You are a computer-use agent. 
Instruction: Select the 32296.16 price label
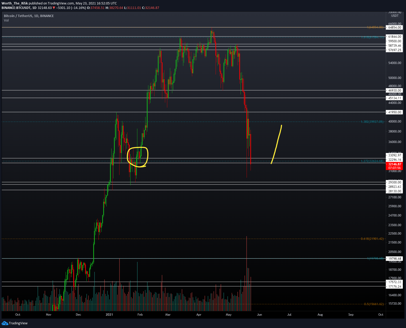(x=394, y=160)
